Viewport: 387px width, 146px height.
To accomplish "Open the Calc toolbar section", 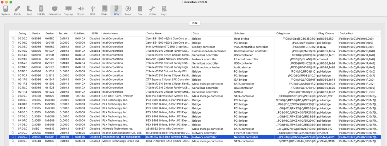I will (x=140, y=10).
